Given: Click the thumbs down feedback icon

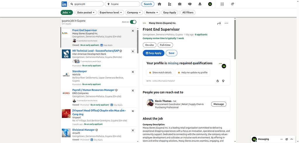Looking at the screenshot, I should coord(223,81).
